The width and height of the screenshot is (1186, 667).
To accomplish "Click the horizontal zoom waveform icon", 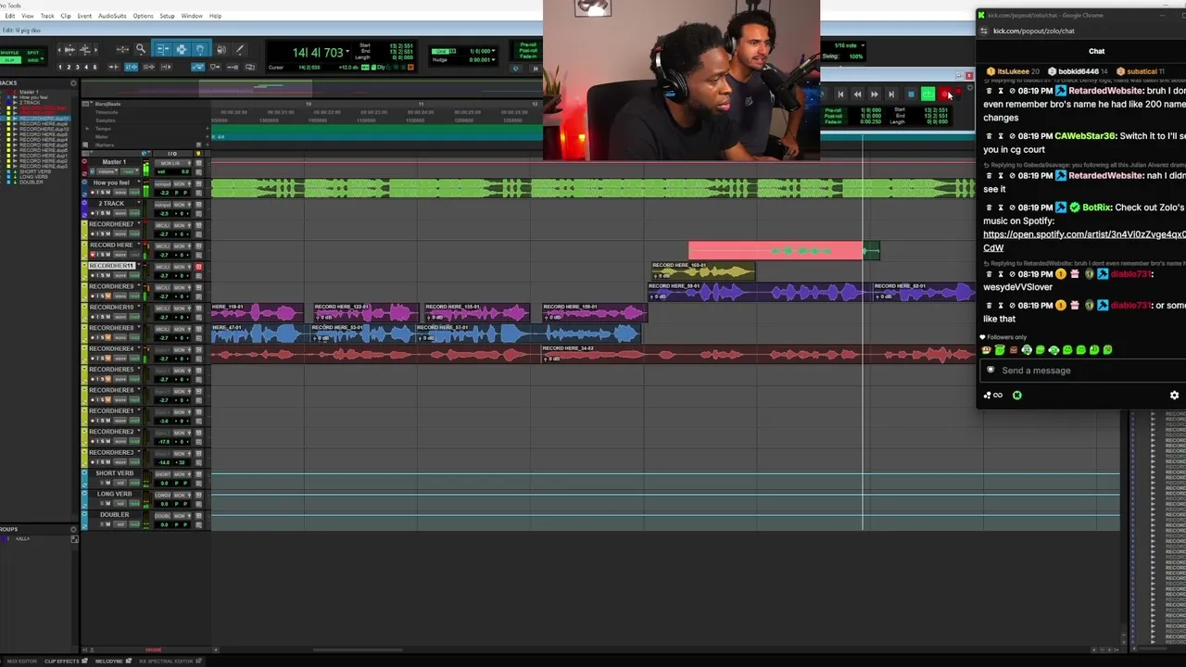I will click(x=70, y=50).
